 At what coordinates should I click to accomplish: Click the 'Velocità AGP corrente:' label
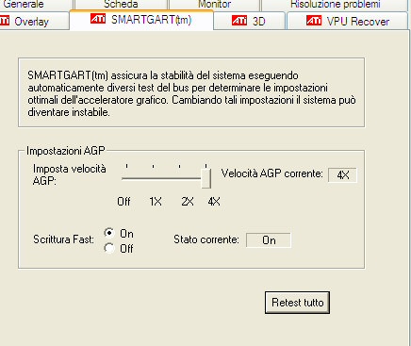272,173
